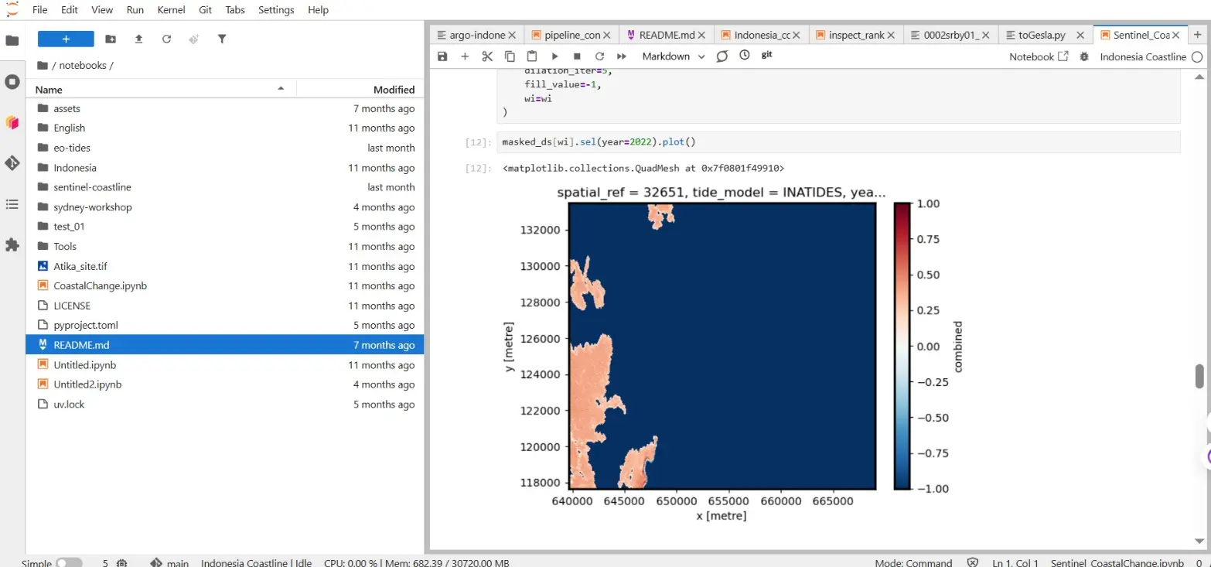The image size is (1211, 567).
Task: Click the notebooks breadcrumb path
Action: tap(83, 66)
